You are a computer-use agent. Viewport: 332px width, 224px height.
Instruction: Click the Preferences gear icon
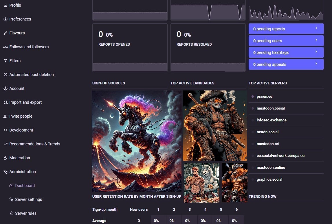tap(5, 19)
